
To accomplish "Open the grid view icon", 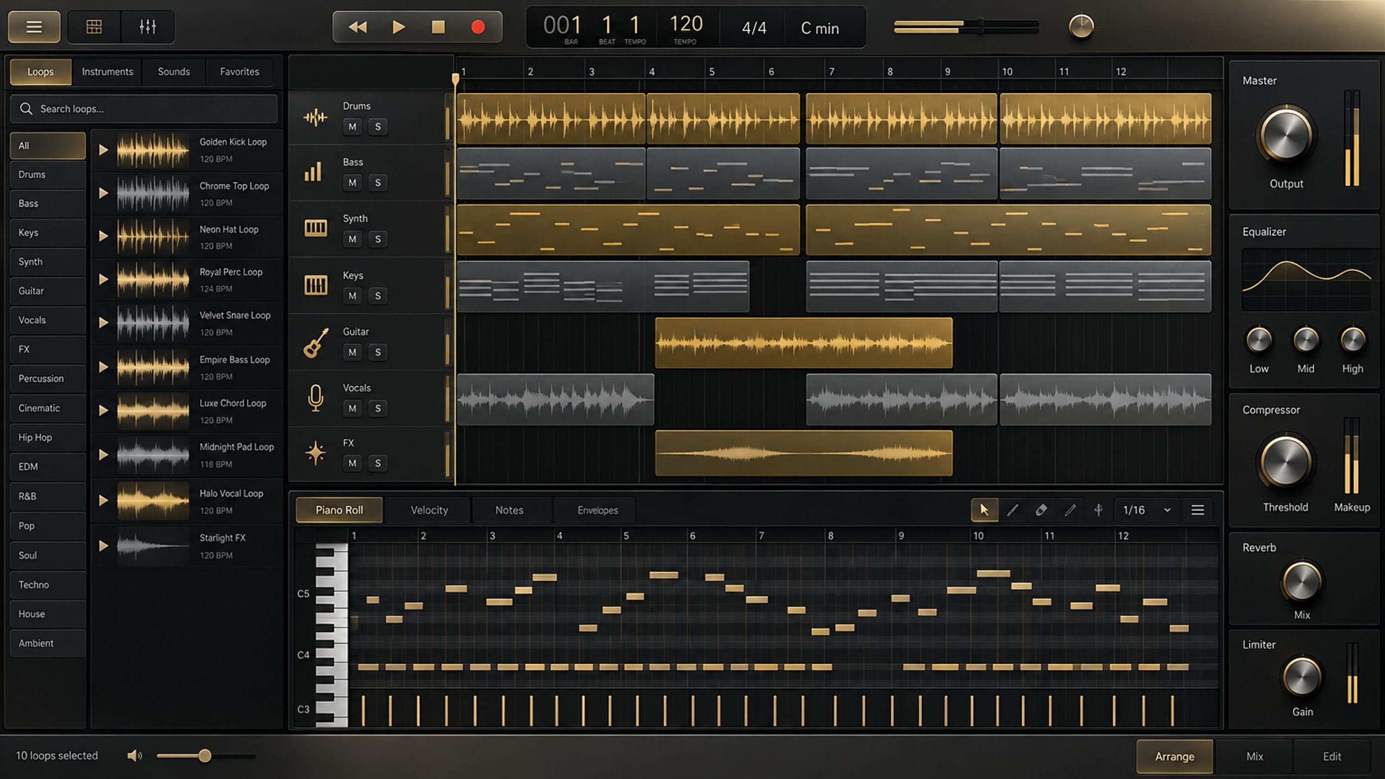I will [x=94, y=27].
